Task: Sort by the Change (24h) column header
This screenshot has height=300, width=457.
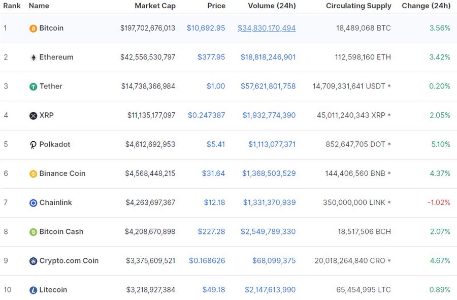Action: [x=426, y=6]
